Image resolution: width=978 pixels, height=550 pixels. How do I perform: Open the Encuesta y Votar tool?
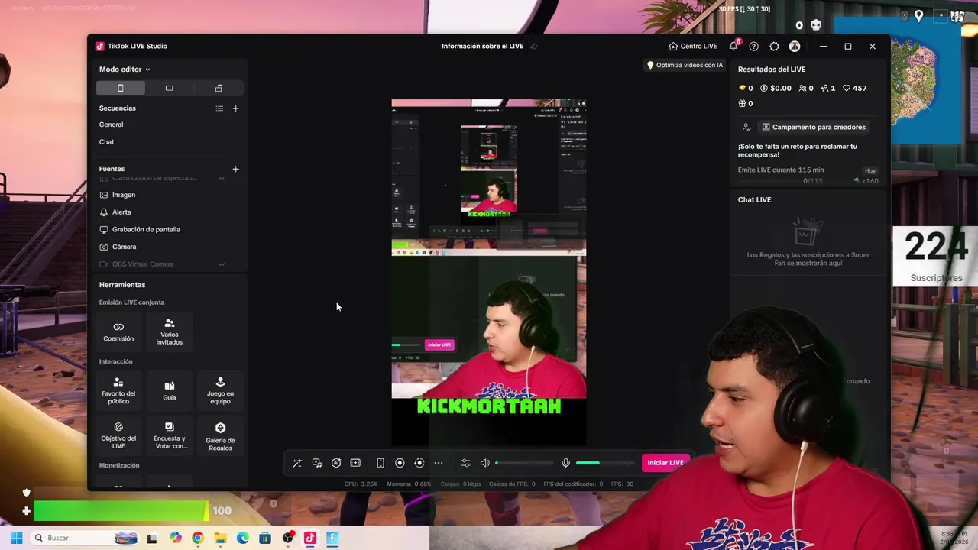(170, 435)
